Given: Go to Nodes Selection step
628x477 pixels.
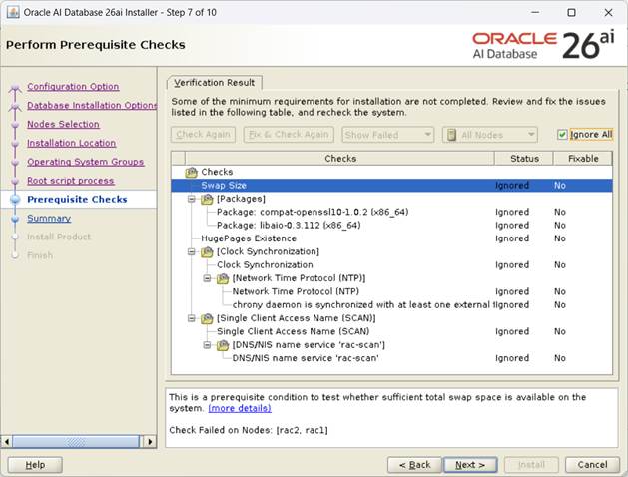Looking at the screenshot, I should (x=63, y=124).
